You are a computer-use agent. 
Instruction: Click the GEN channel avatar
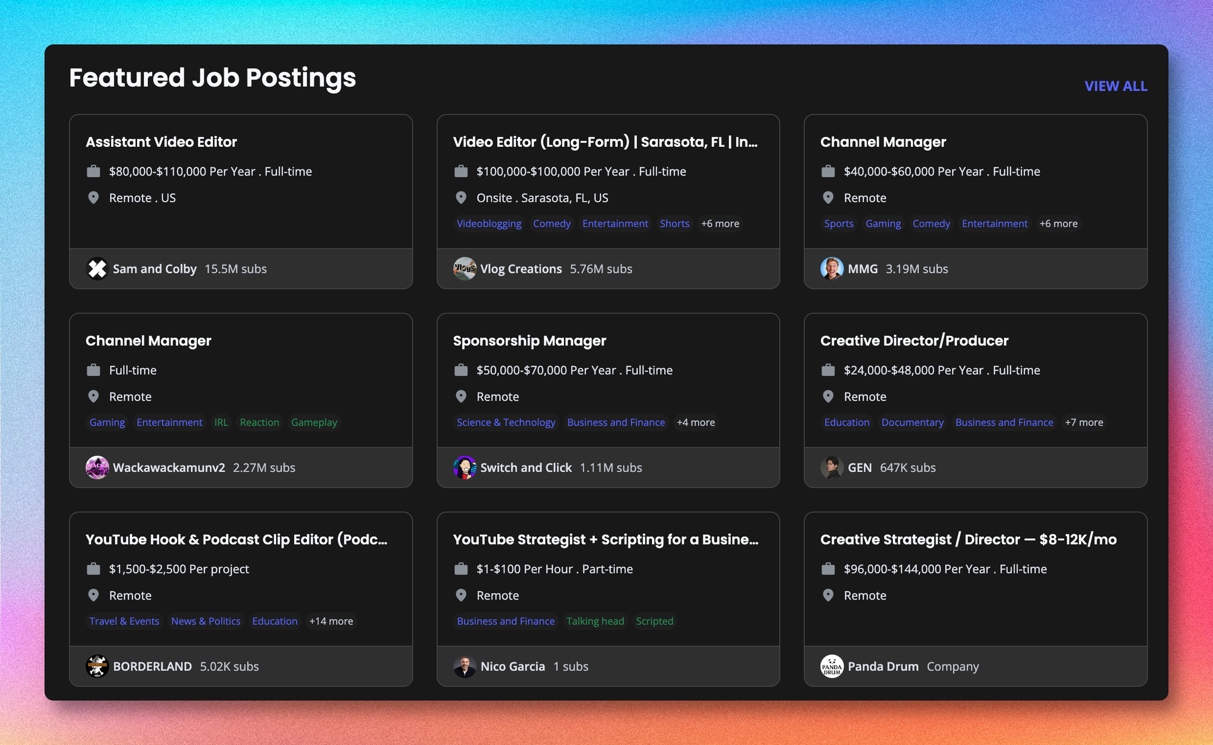[832, 468]
